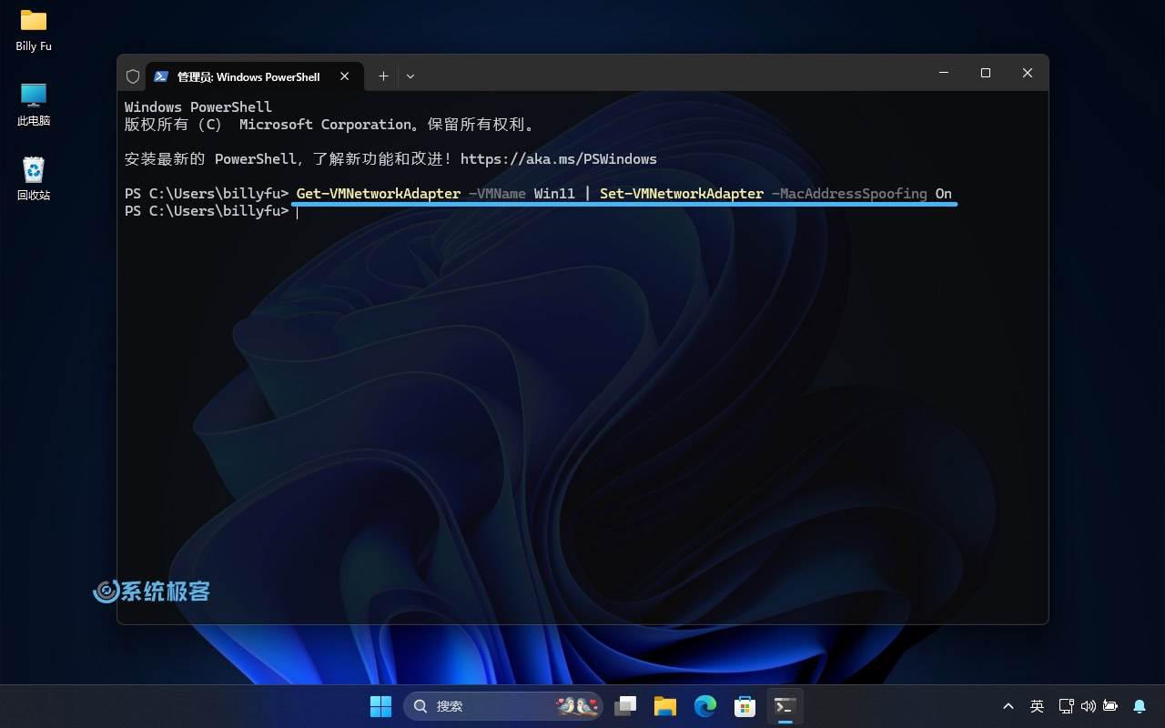This screenshot has width=1165, height=728.
Task: Click the Terminal icon on the taskbar
Action: (x=785, y=706)
